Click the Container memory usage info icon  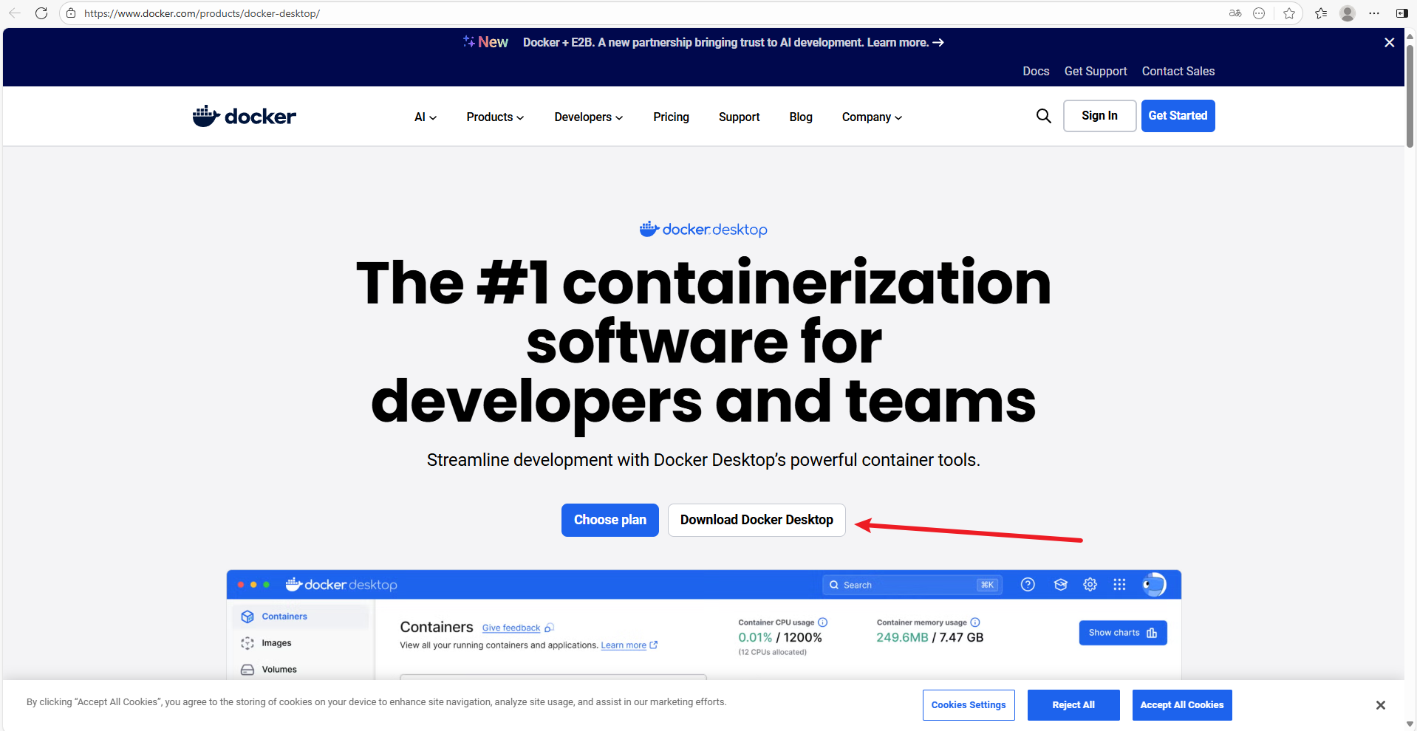click(x=975, y=622)
